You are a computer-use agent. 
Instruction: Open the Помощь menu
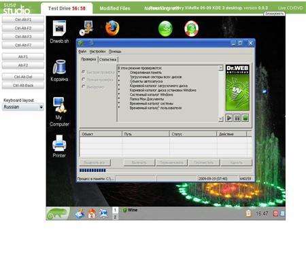click(x=115, y=52)
